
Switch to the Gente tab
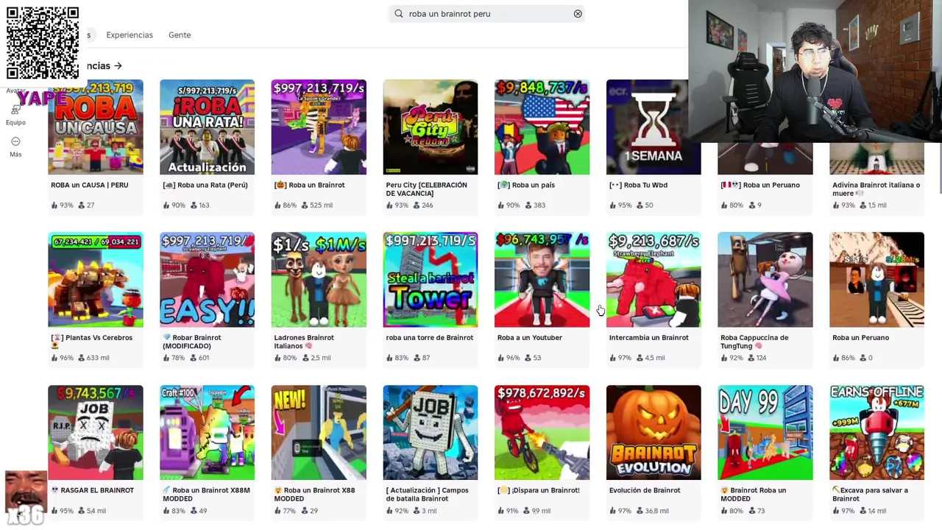(180, 35)
